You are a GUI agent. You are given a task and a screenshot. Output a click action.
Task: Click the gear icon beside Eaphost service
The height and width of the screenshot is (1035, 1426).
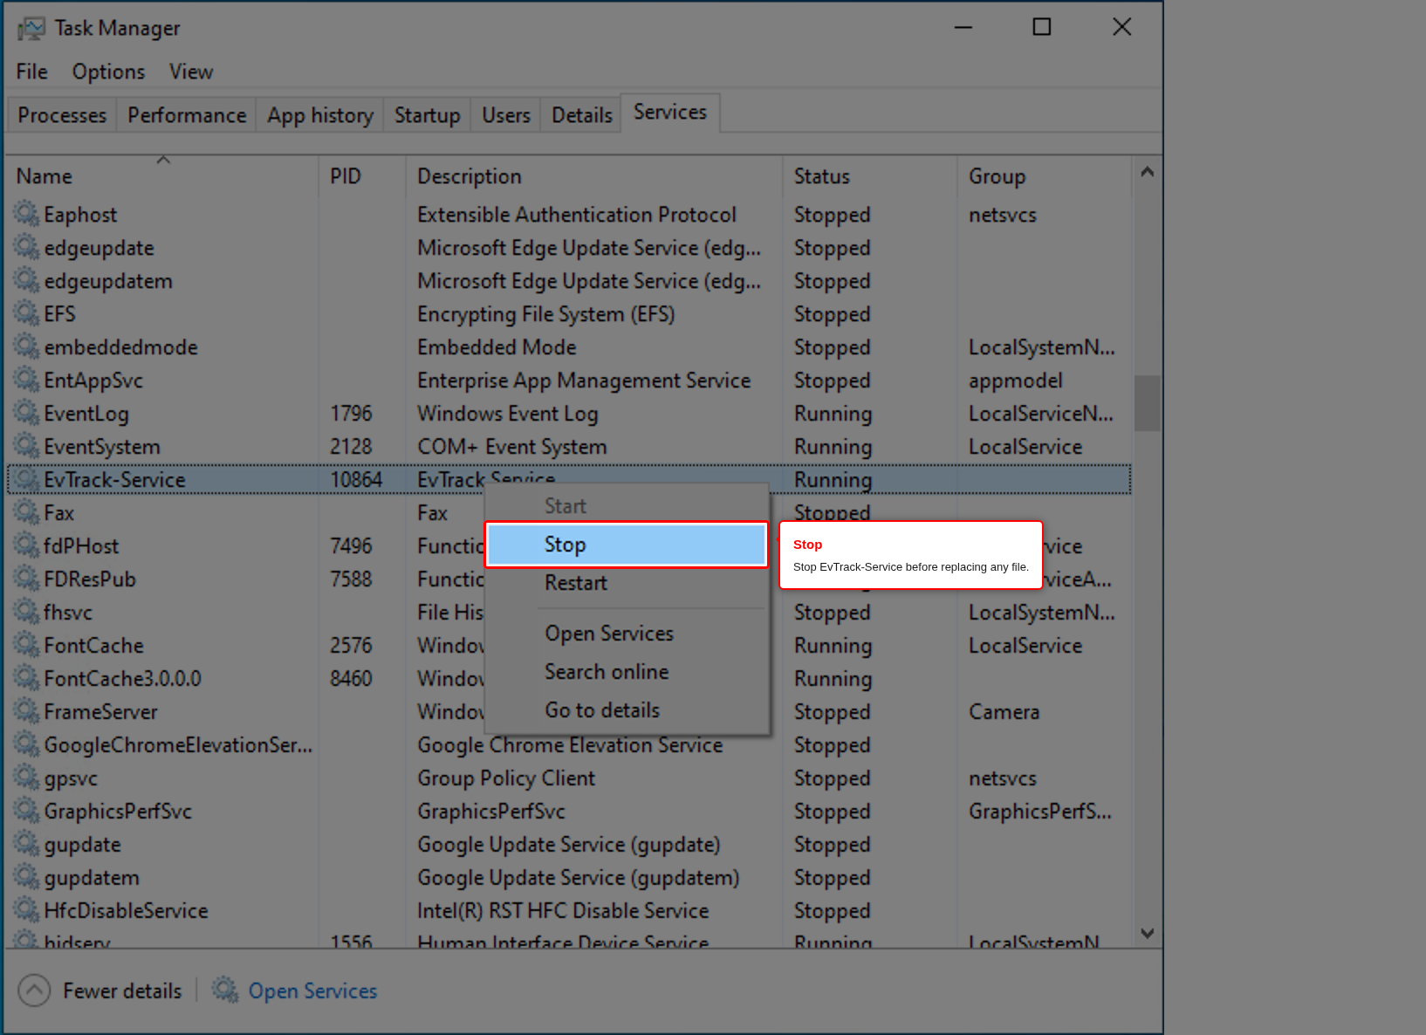(x=27, y=214)
